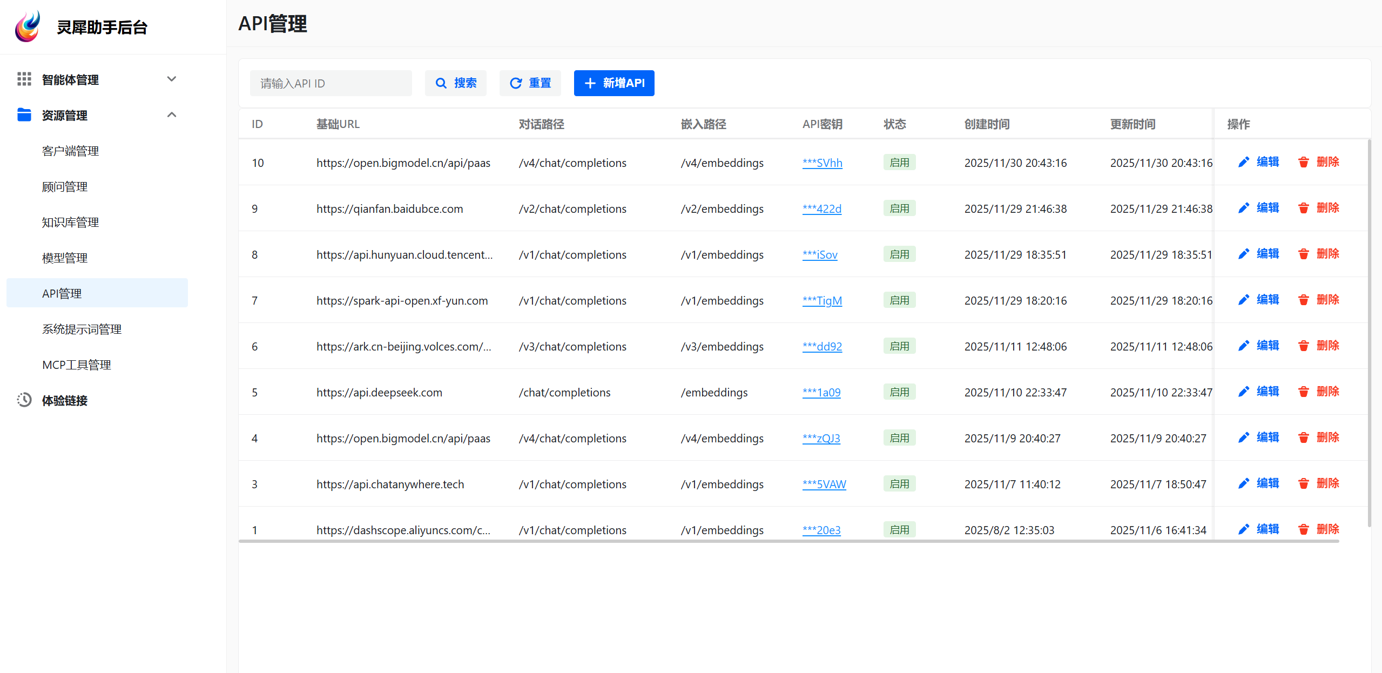
Task: Click the ***5VAW API key link
Action: (824, 484)
